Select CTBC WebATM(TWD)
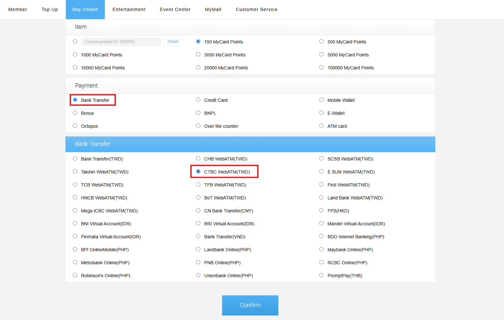The height and width of the screenshot is (320, 504). click(198, 172)
